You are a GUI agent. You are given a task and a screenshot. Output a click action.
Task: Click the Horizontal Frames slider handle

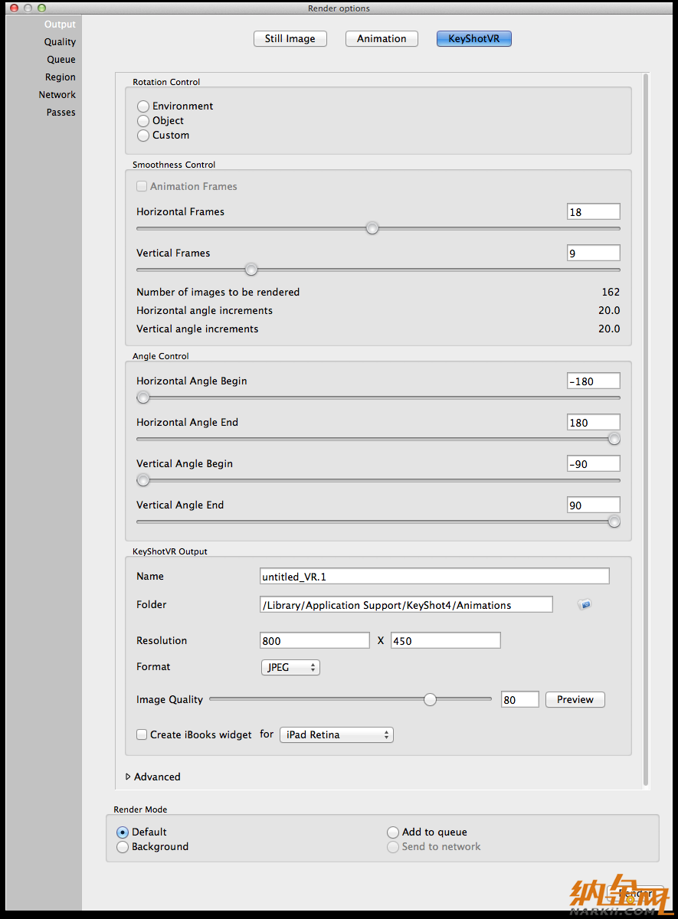coord(372,228)
